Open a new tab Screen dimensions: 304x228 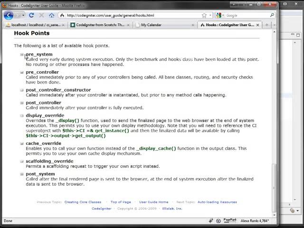click(x=267, y=25)
